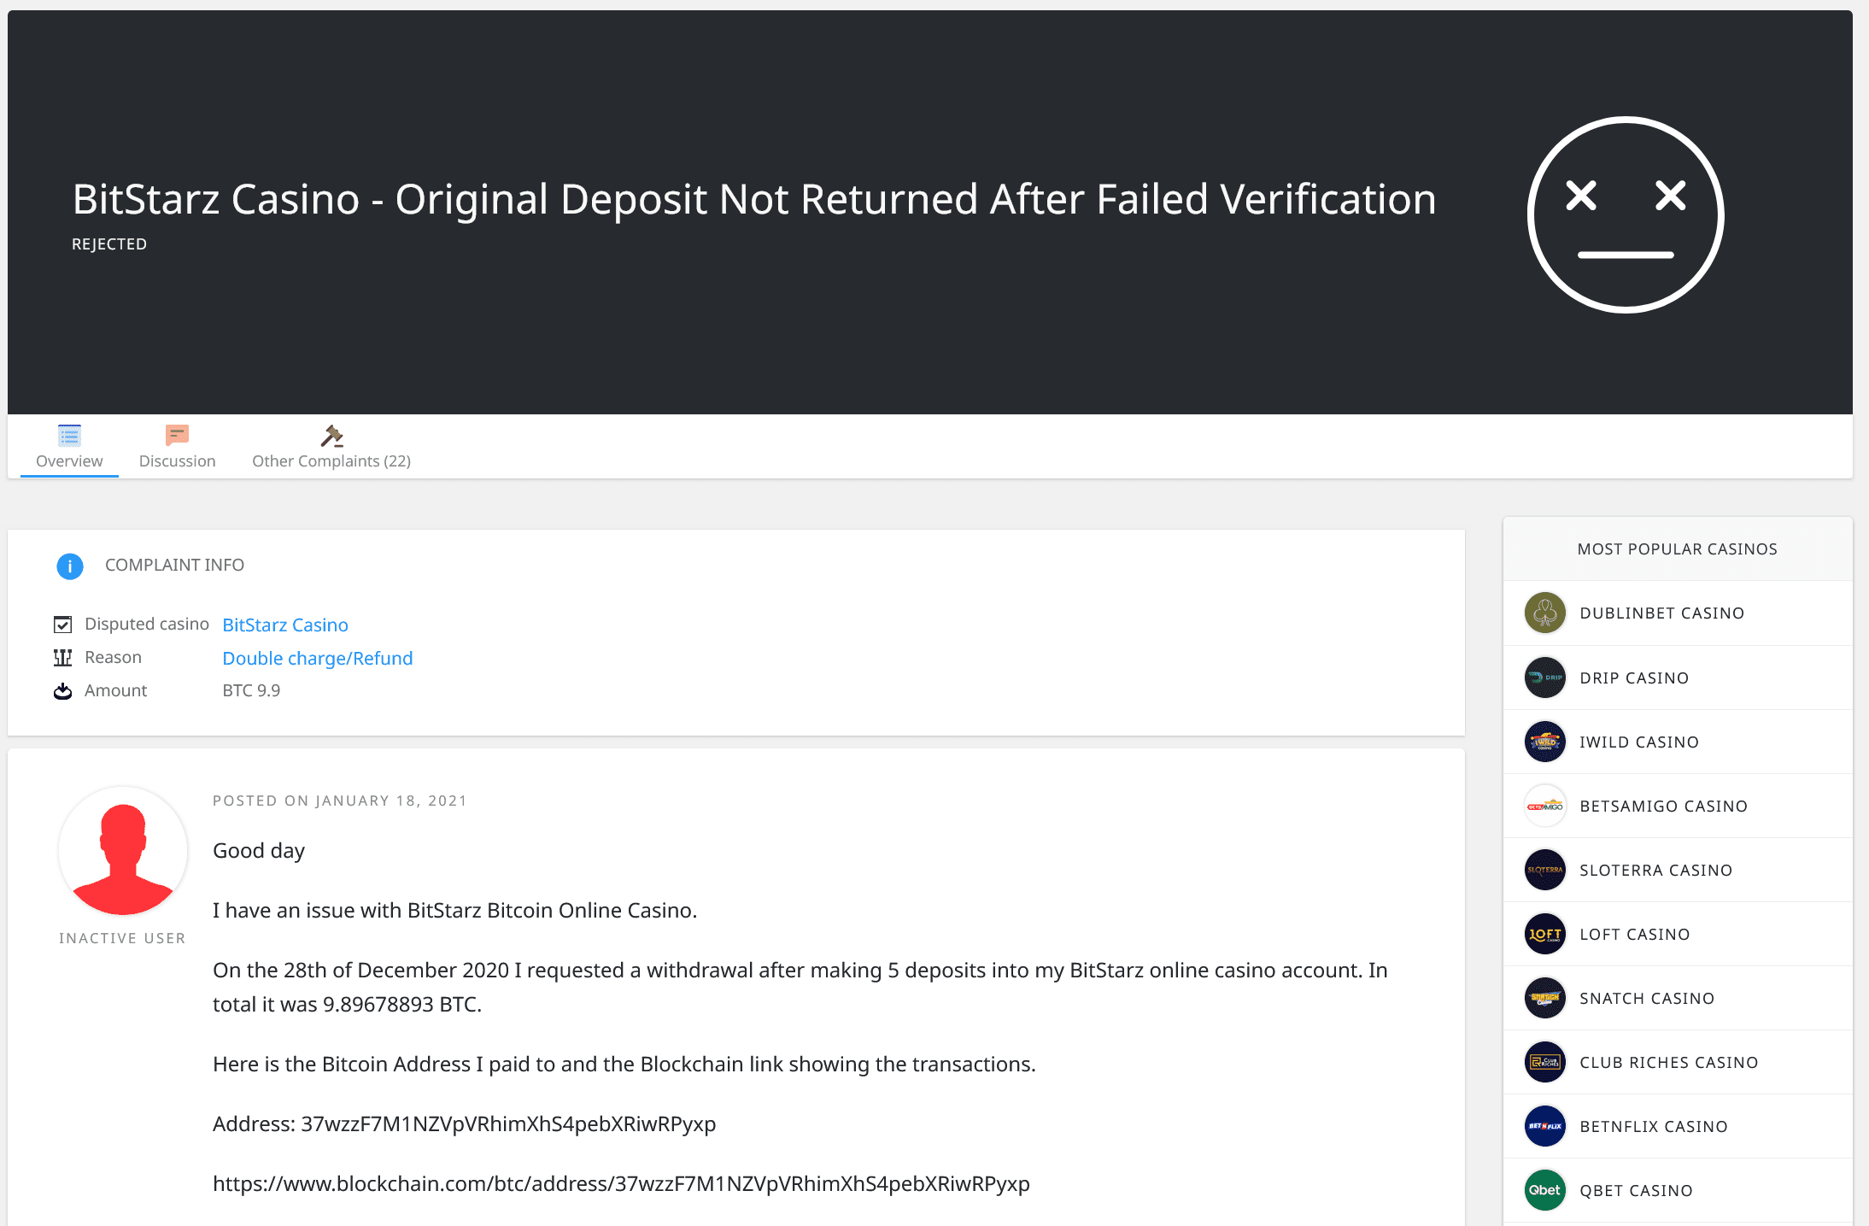Click the 'COMPLAINT INFO' heading
Screen dimensions: 1869x1226
click(x=174, y=565)
